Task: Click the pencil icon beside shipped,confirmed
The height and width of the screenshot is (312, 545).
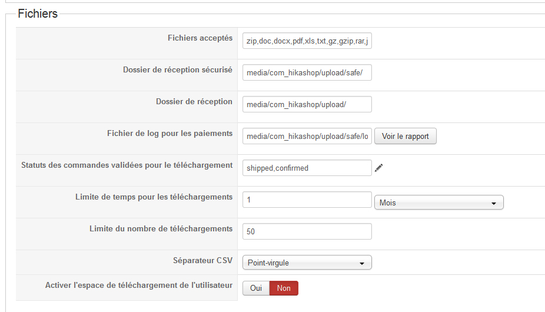Action: (x=379, y=168)
